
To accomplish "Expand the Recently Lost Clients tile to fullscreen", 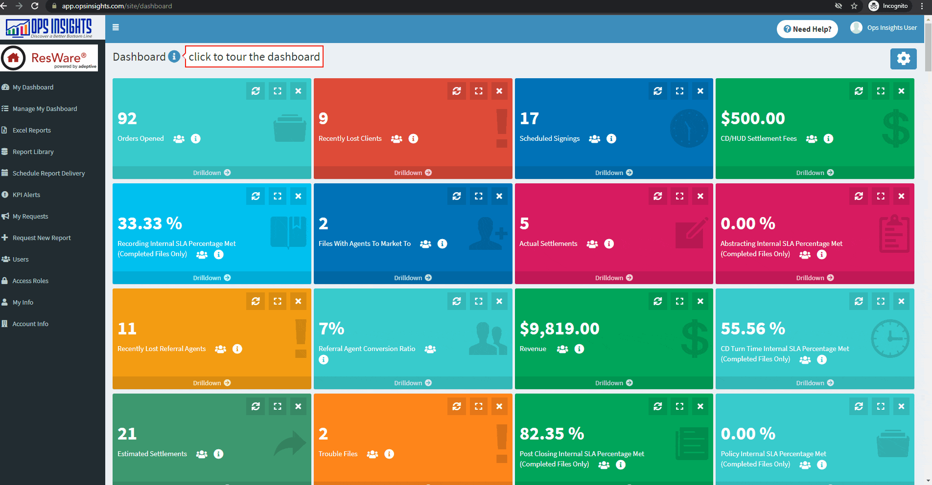I will pyautogui.click(x=478, y=90).
